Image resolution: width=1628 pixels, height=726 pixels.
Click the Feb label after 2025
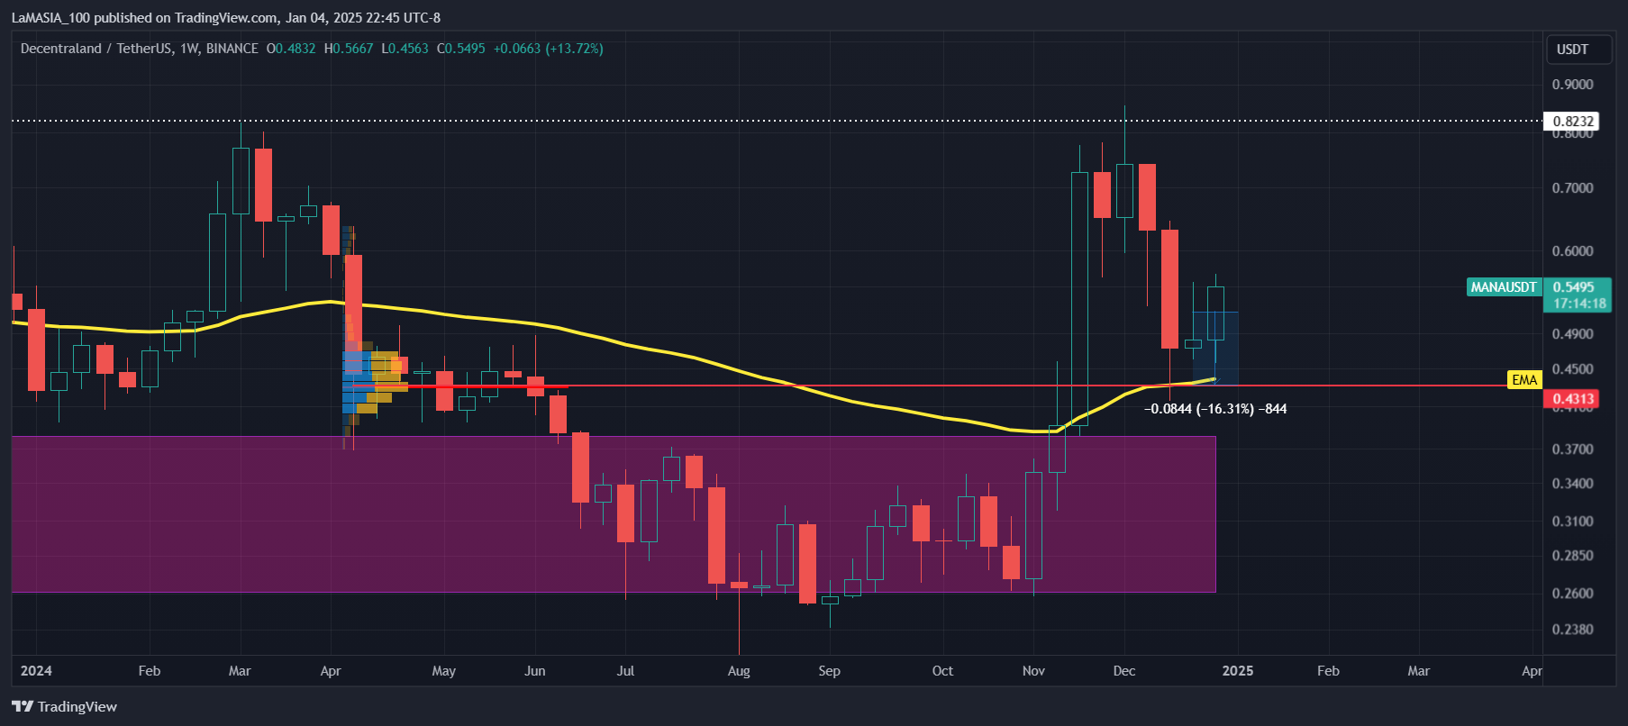pyautogui.click(x=1328, y=671)
